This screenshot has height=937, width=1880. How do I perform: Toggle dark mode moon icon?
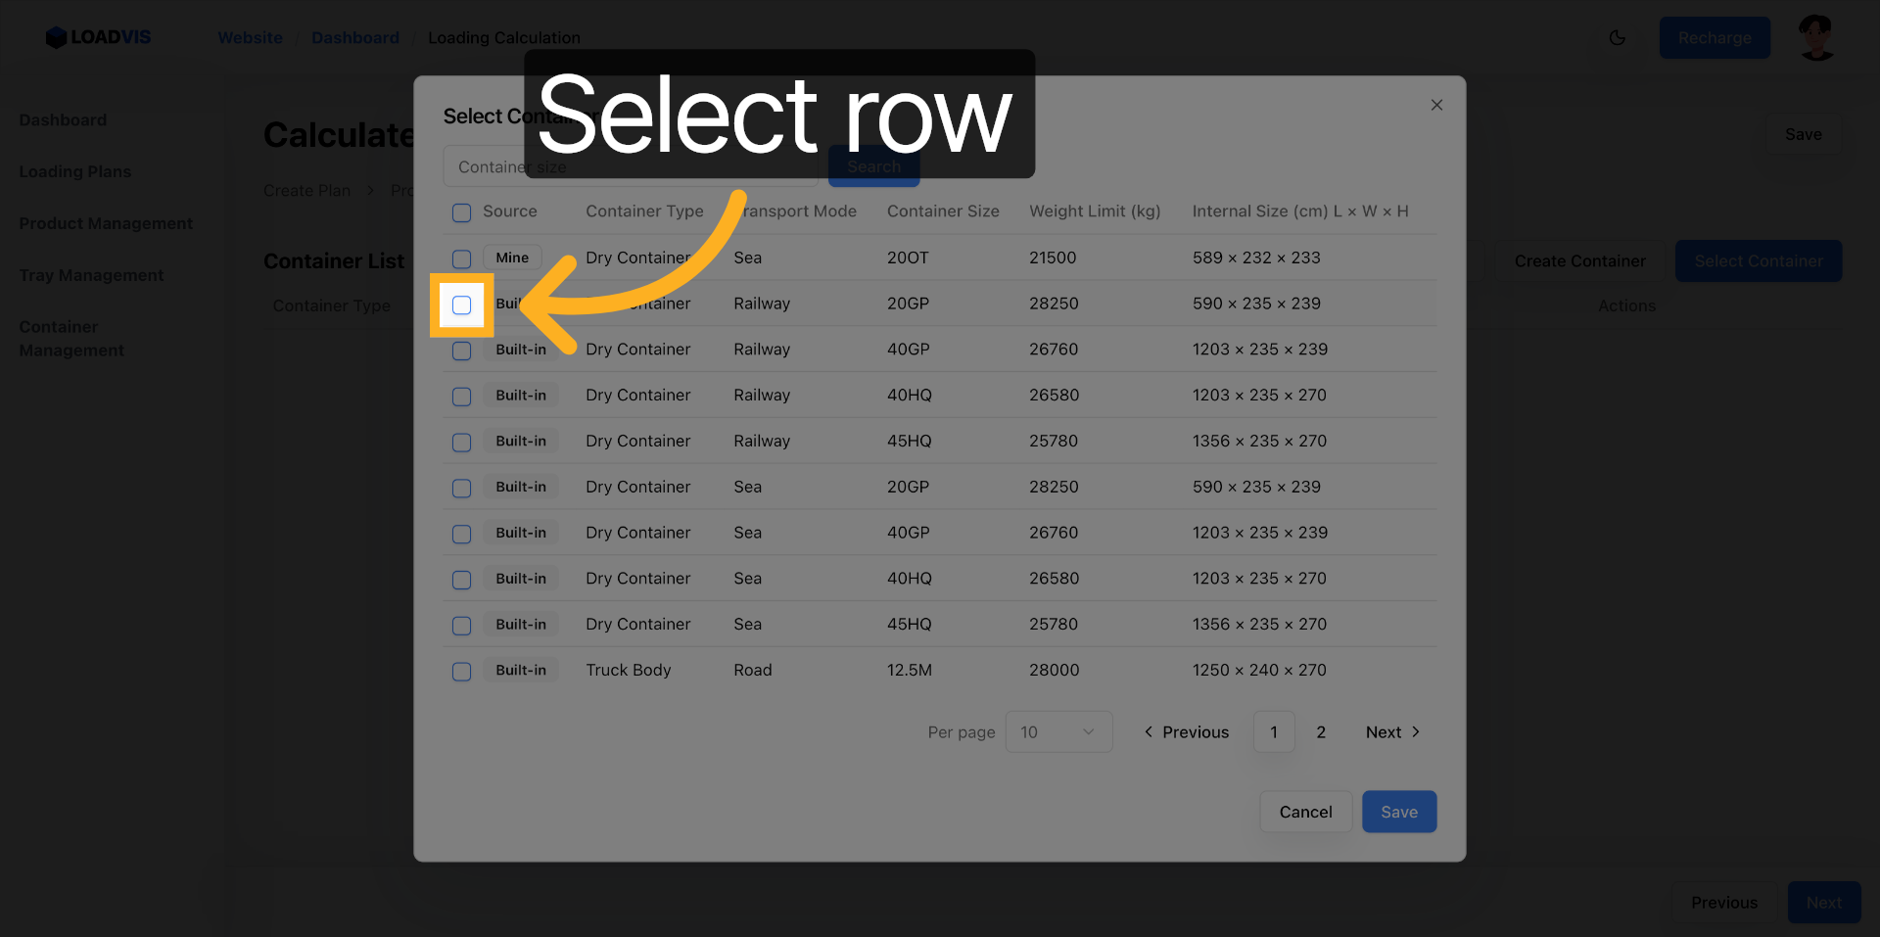(1617, 38)
